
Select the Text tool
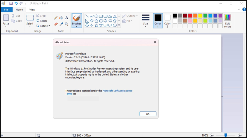tap(67, 18)
